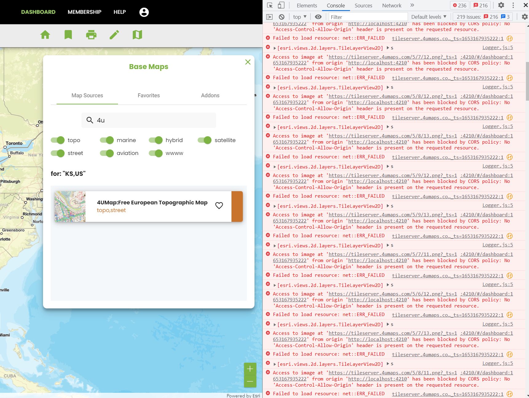Image resolution: width=529 pixels, height=398 pixels.
Task: Switch to the Favorites tab in Base Maps
Action: tap(148, 95)
